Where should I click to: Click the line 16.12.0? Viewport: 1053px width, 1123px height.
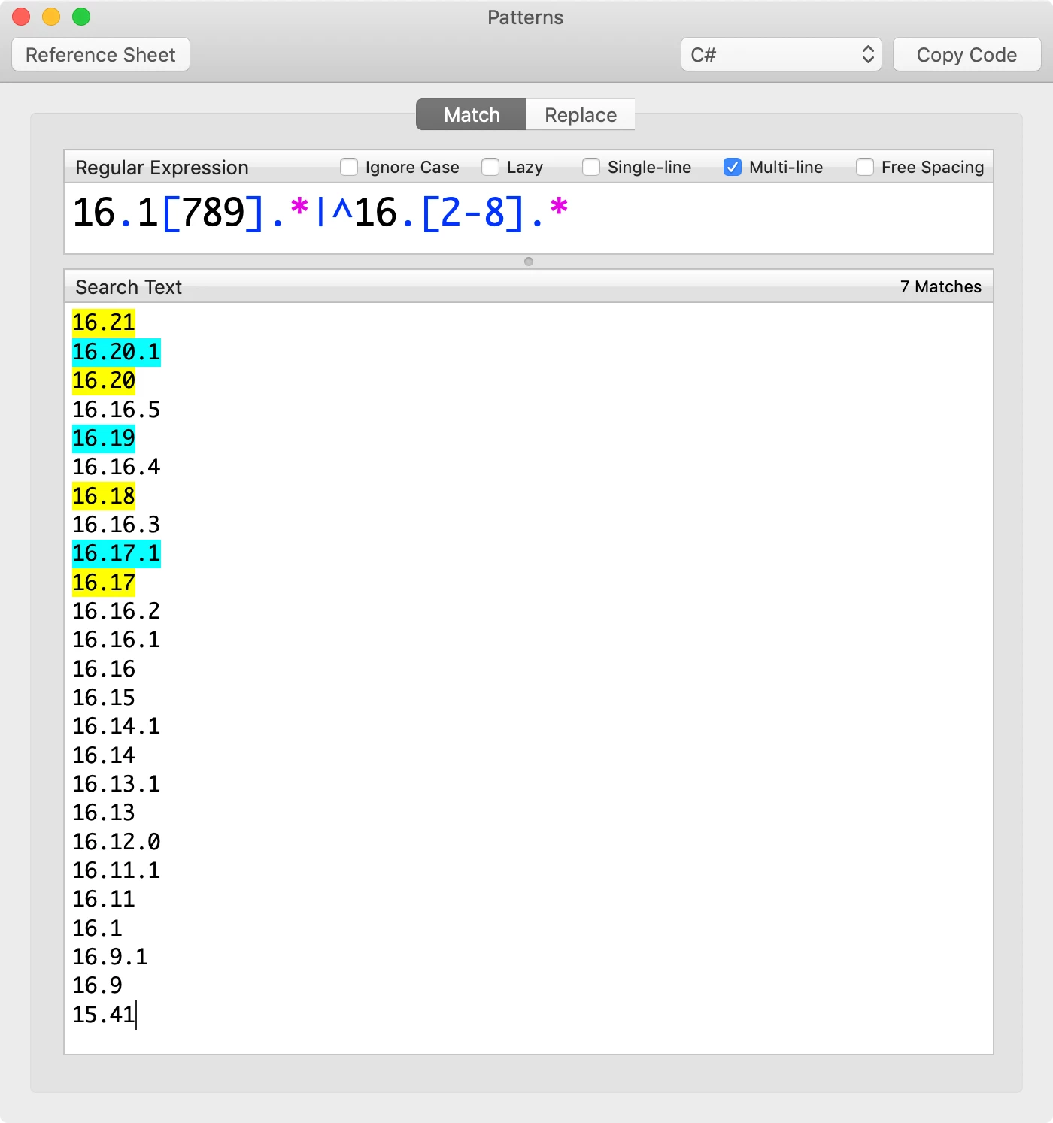117,842
